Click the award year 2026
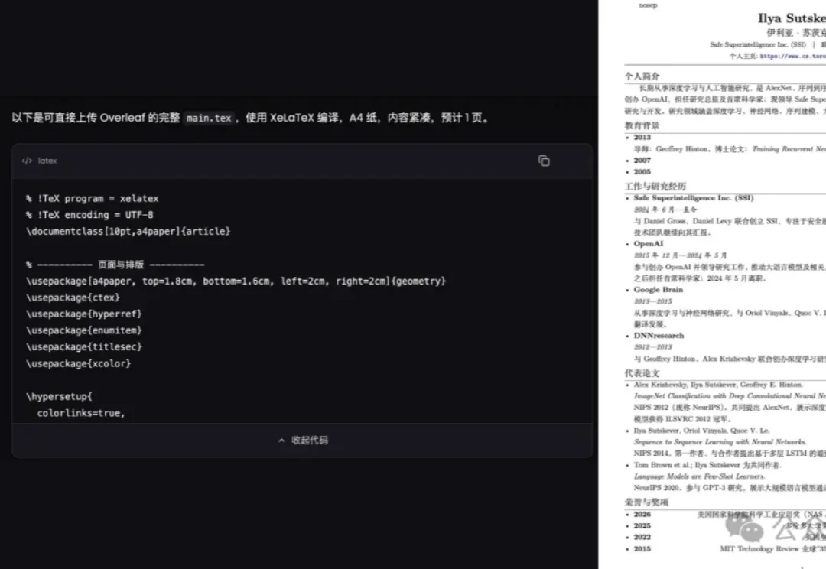The width and height of the screenshot is (826, 569). (642, 514)
